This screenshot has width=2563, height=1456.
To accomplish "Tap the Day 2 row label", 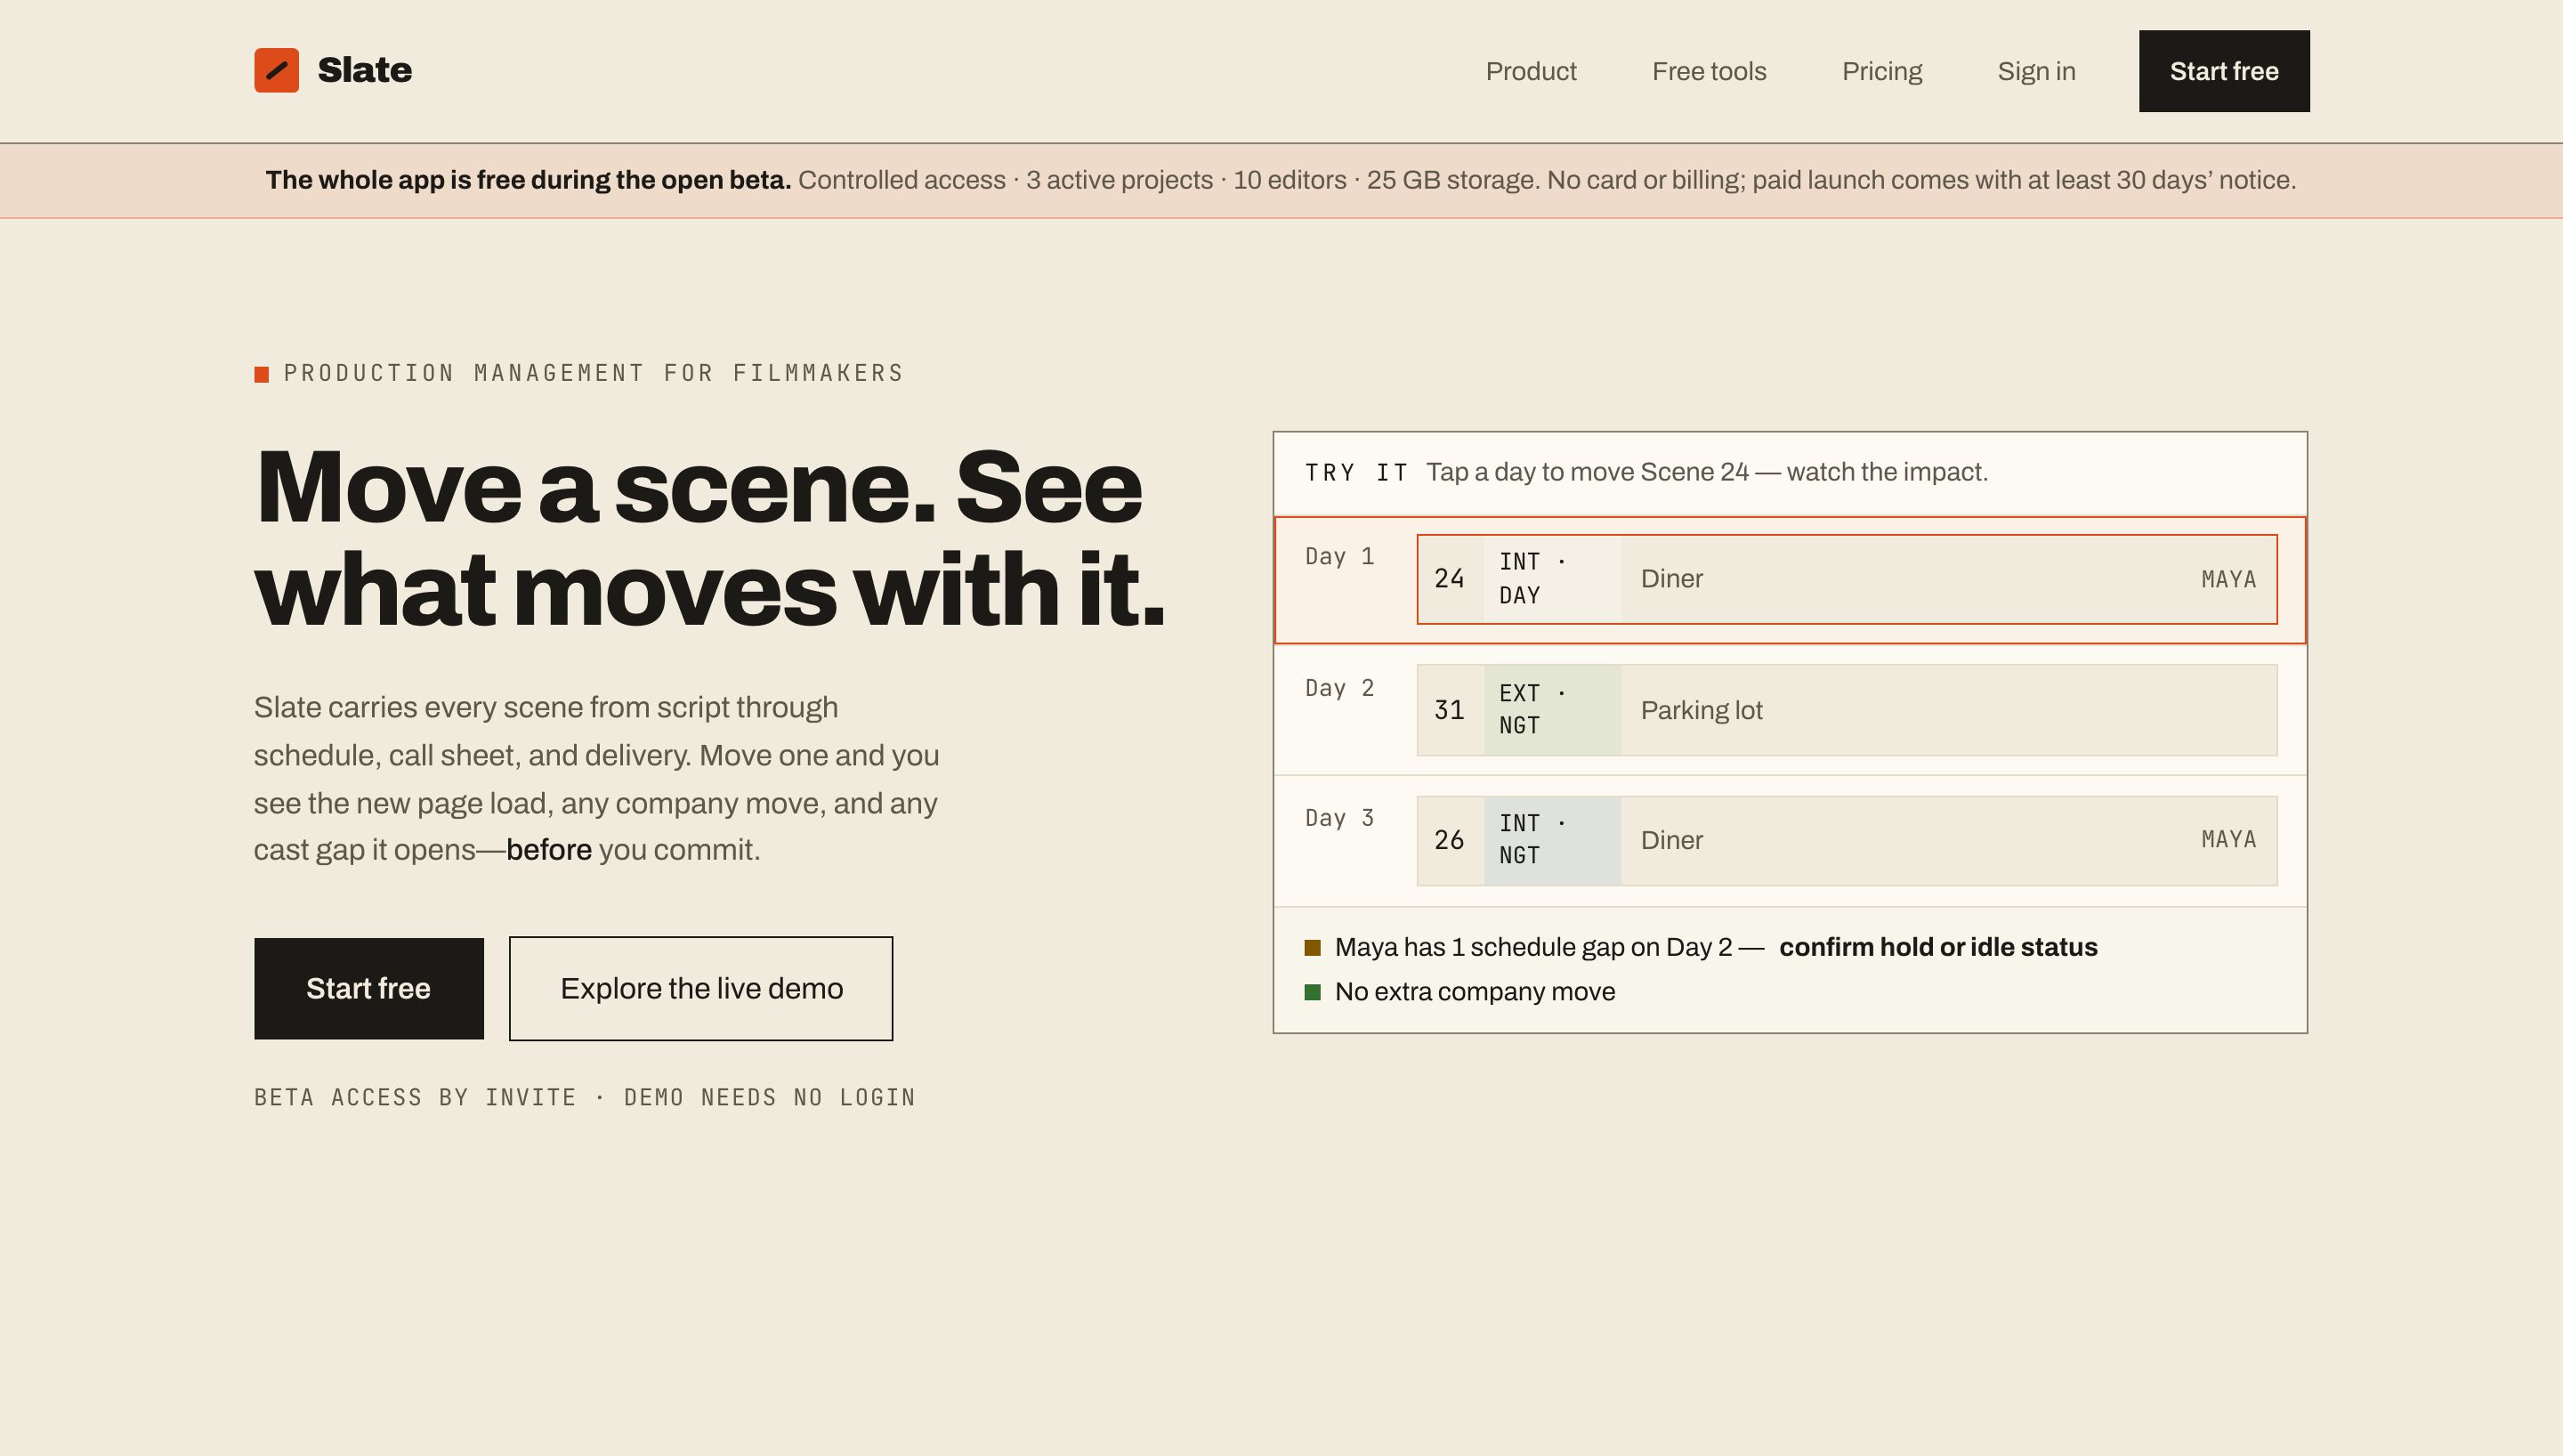I will pyautogui.click(x=1339, y=688).
